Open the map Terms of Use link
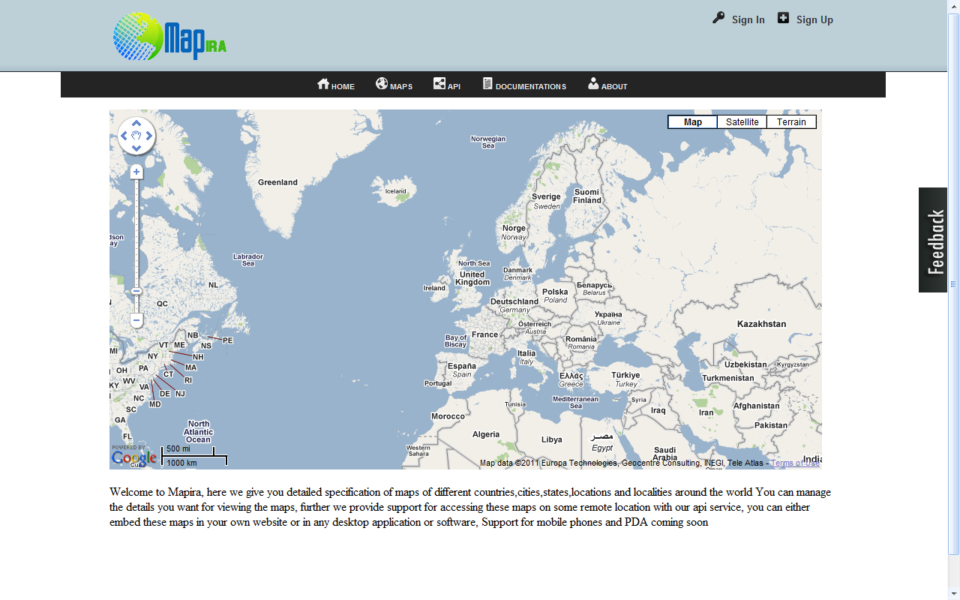Viewport: 960px width, 600px height. (795, 463)
